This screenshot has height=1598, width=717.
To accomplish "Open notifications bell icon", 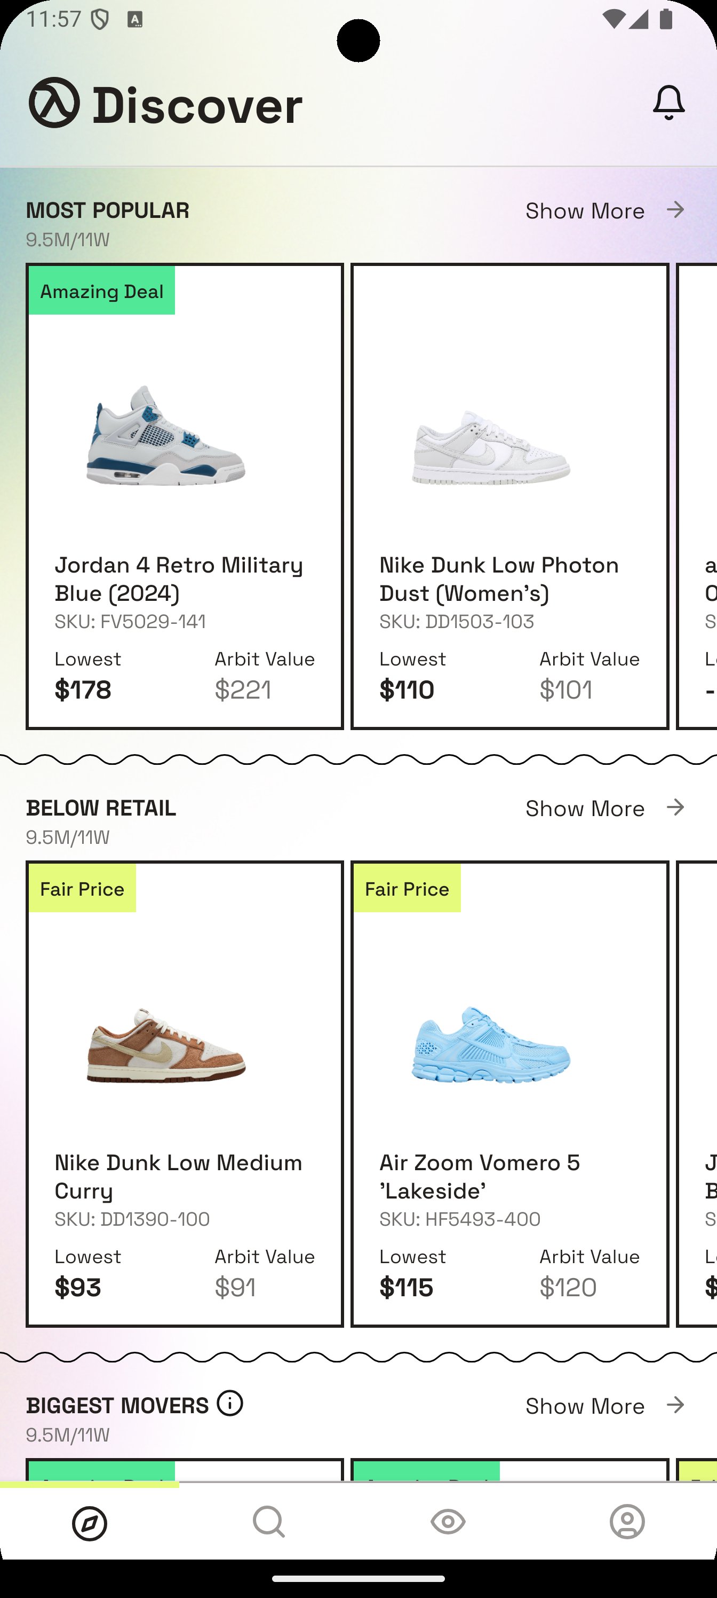I will [668, 103].
